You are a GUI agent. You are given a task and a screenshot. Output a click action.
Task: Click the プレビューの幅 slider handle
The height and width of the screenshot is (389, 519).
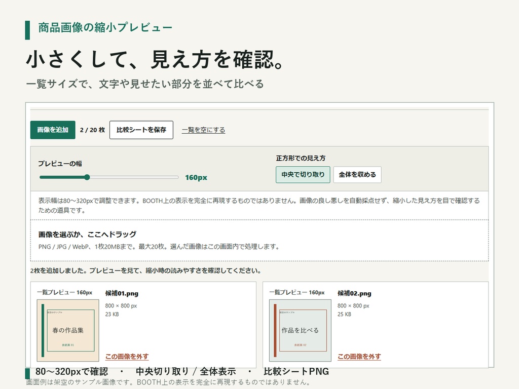[87, 177]
